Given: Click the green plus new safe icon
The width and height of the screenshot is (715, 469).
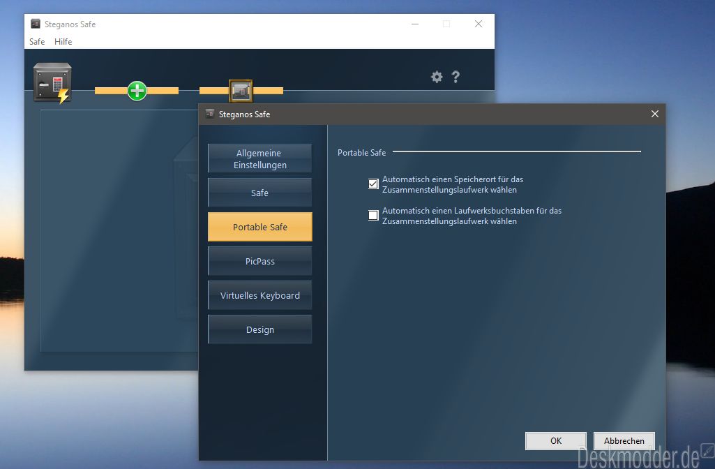Looking at the screenshot, I should [137, 91].
